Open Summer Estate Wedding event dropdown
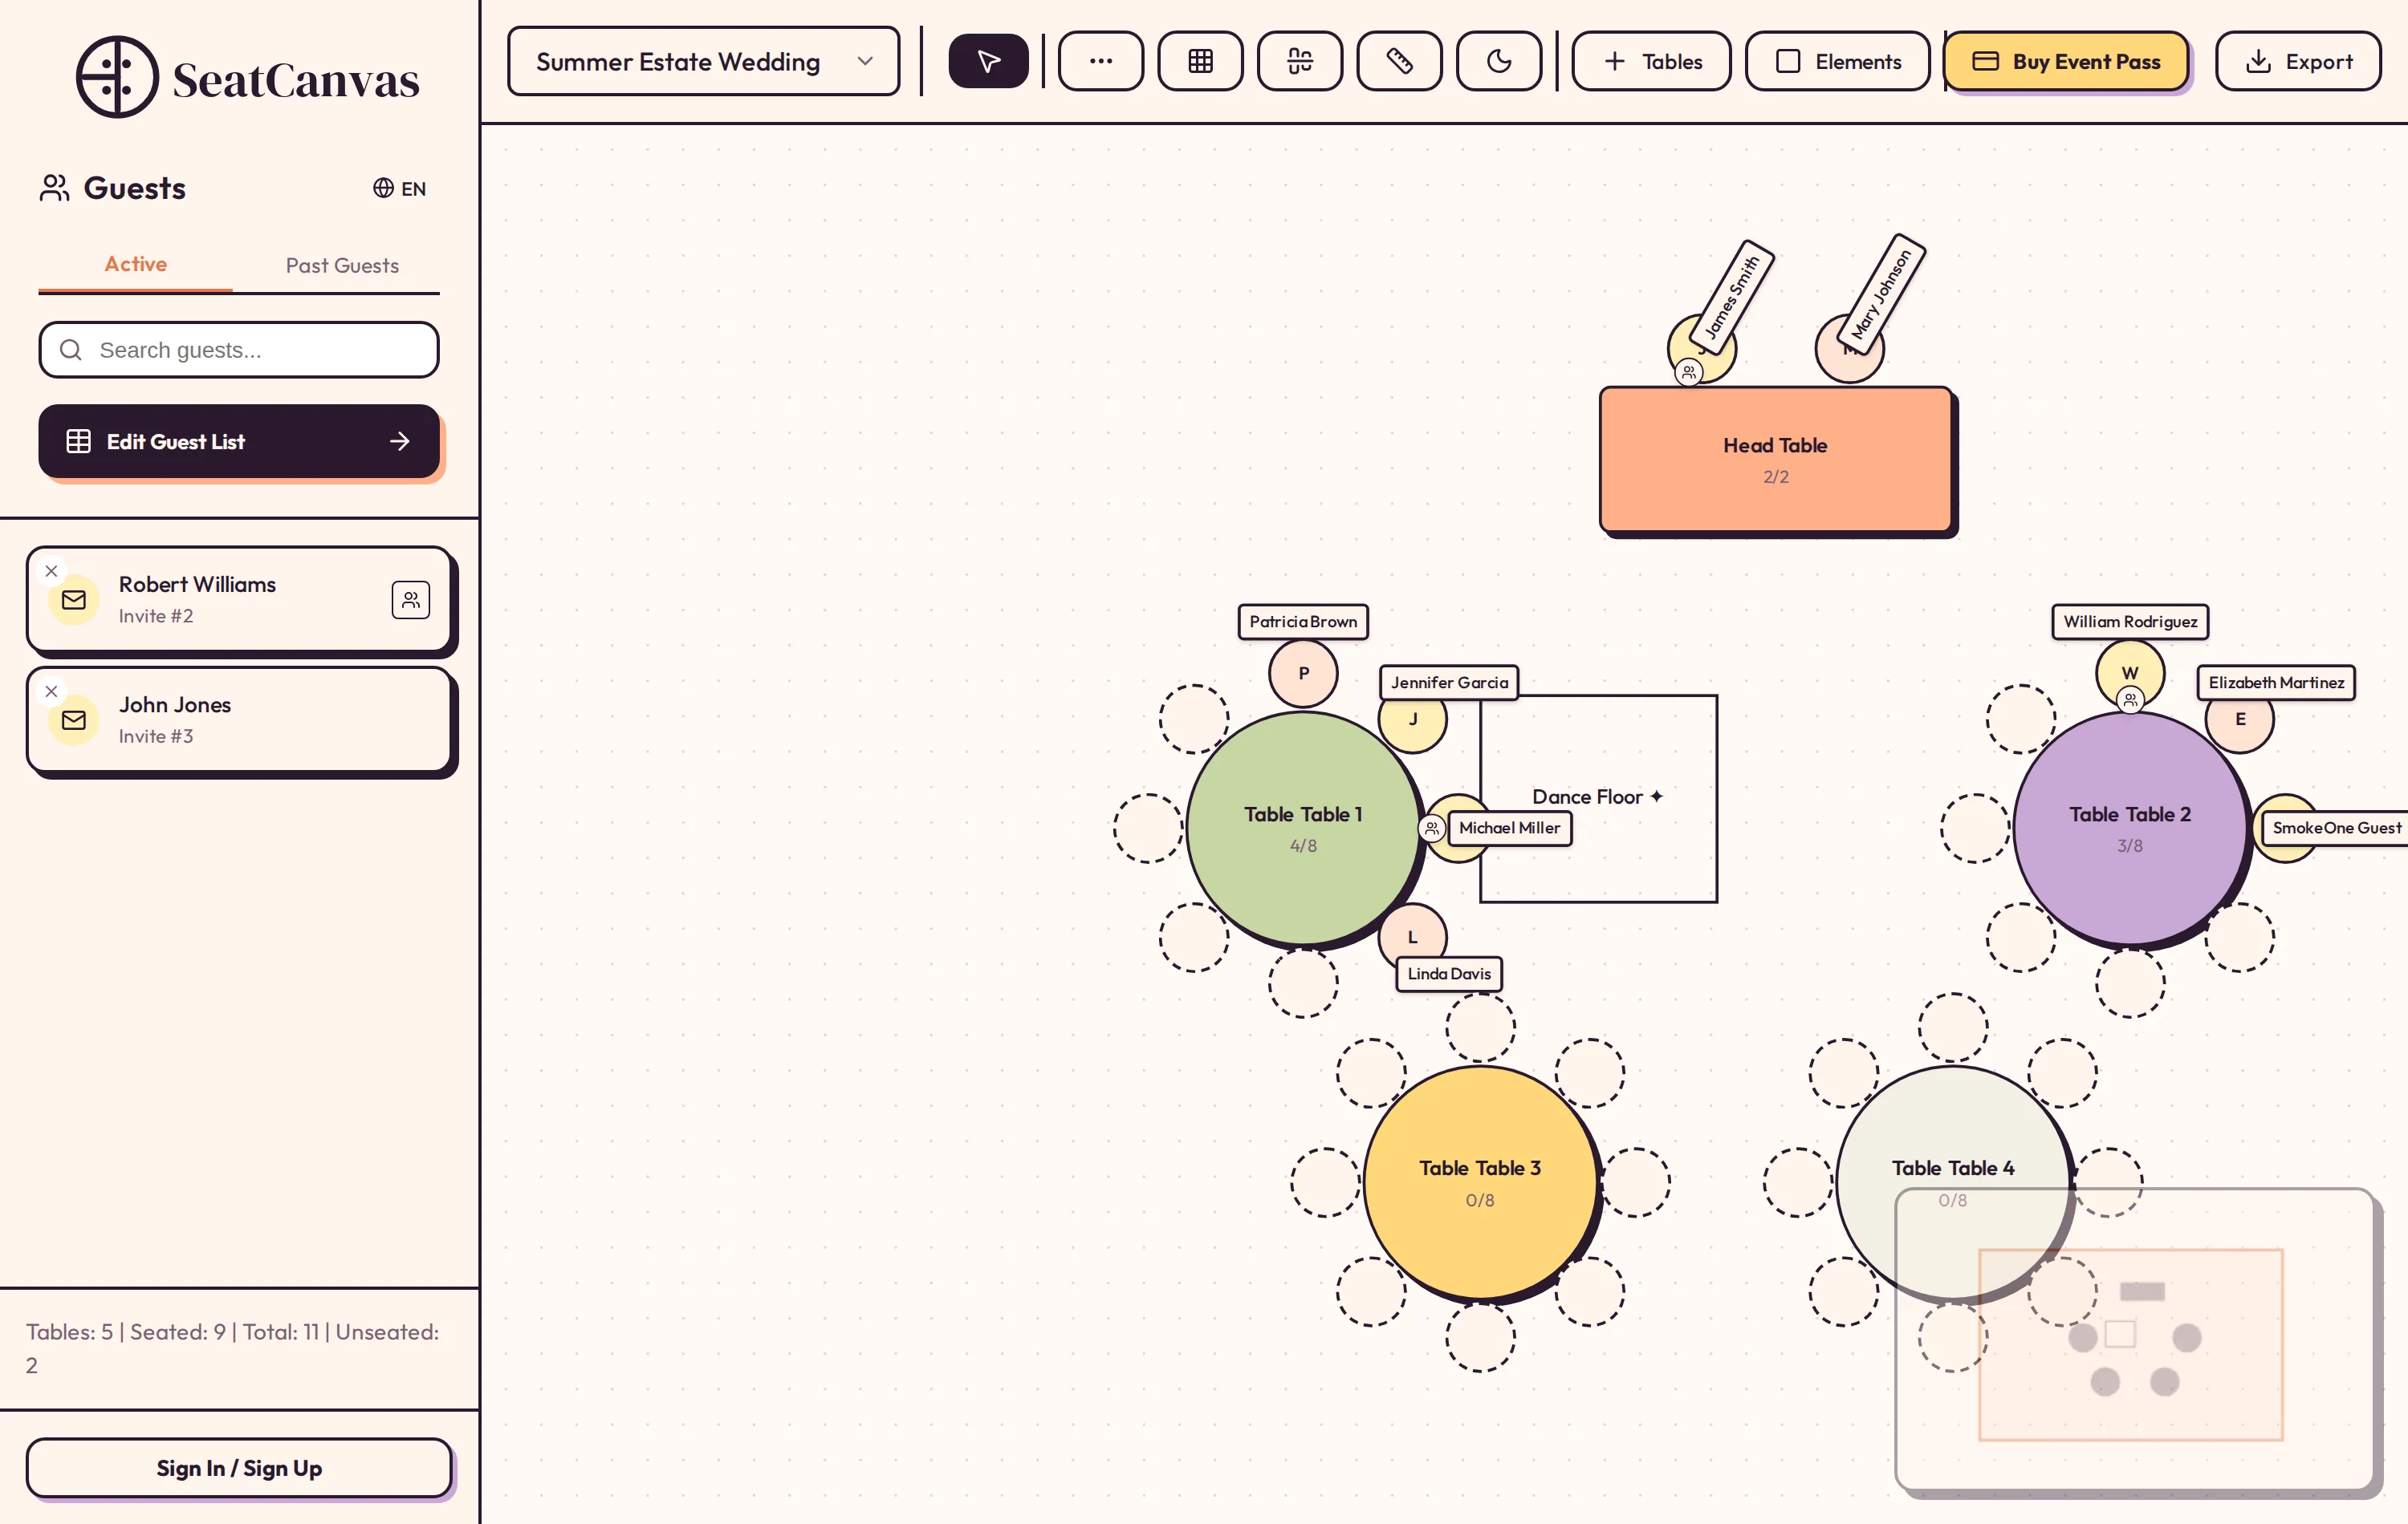Viewport: 2408px width, 1524px height. coord(703,61)
